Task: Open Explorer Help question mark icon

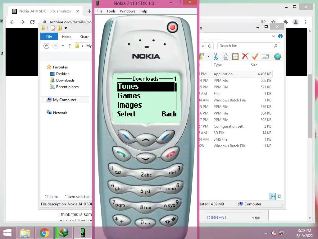Action: pyautogui.click(x=280, y=36)
